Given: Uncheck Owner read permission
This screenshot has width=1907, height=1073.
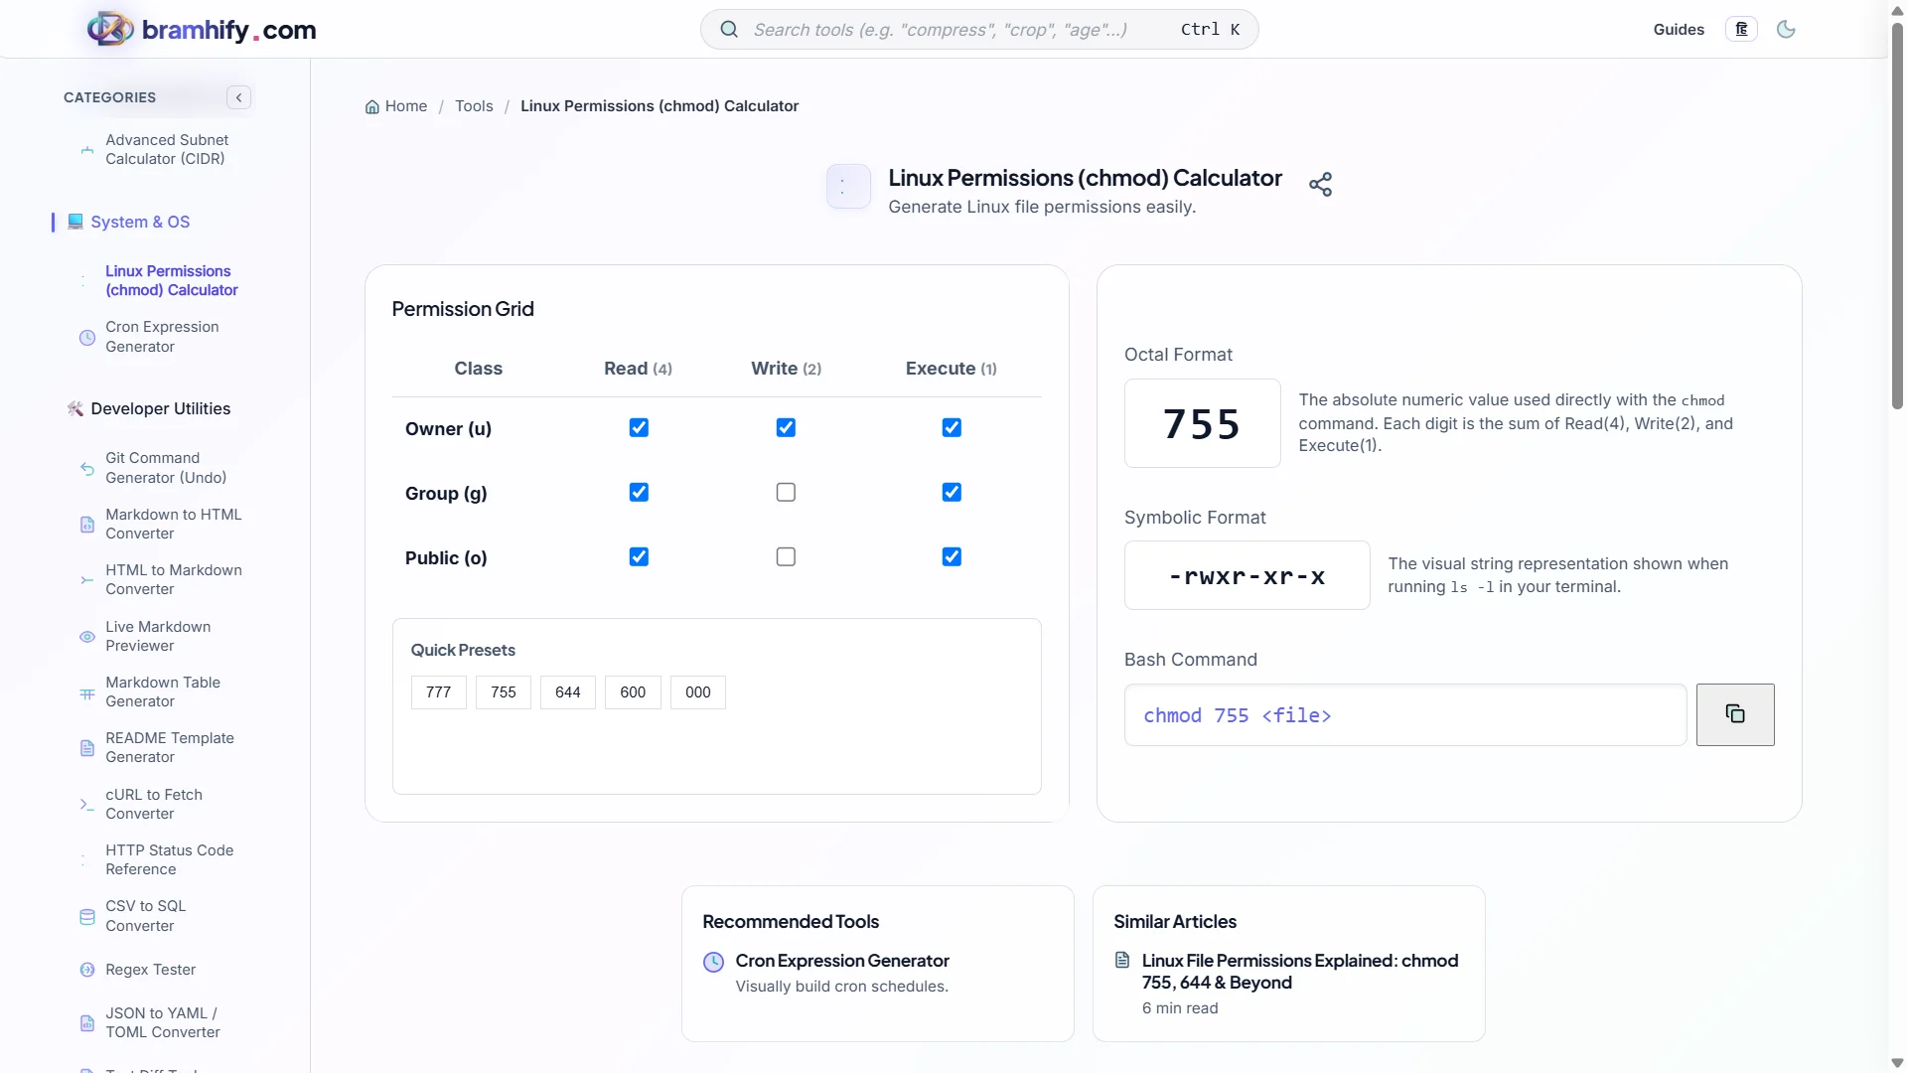Looking at the screenshot, I should pos(639,428).
